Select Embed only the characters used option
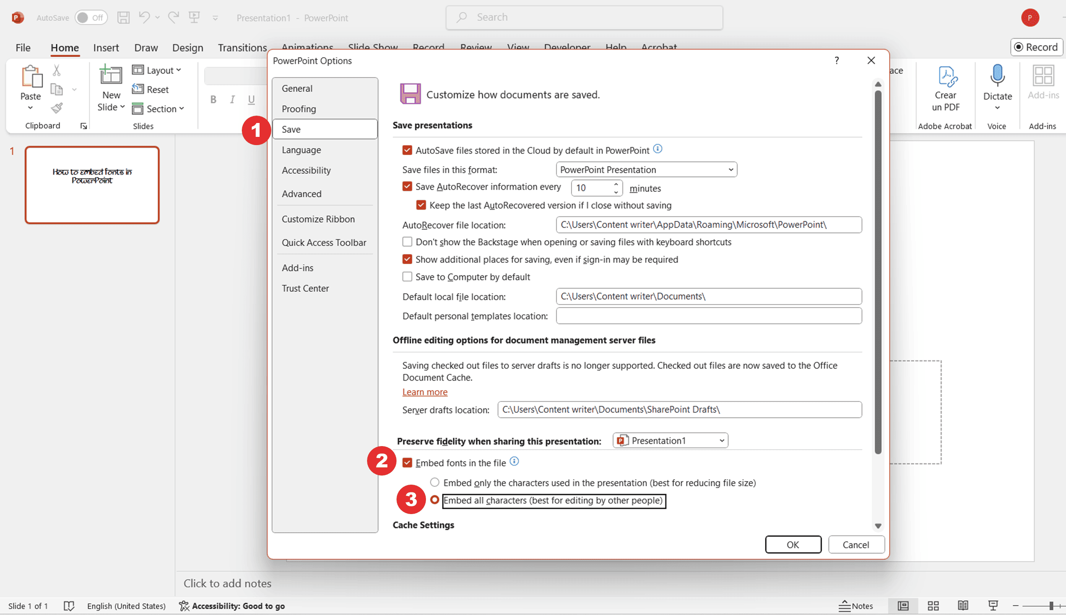 click(x=435, y=482)
